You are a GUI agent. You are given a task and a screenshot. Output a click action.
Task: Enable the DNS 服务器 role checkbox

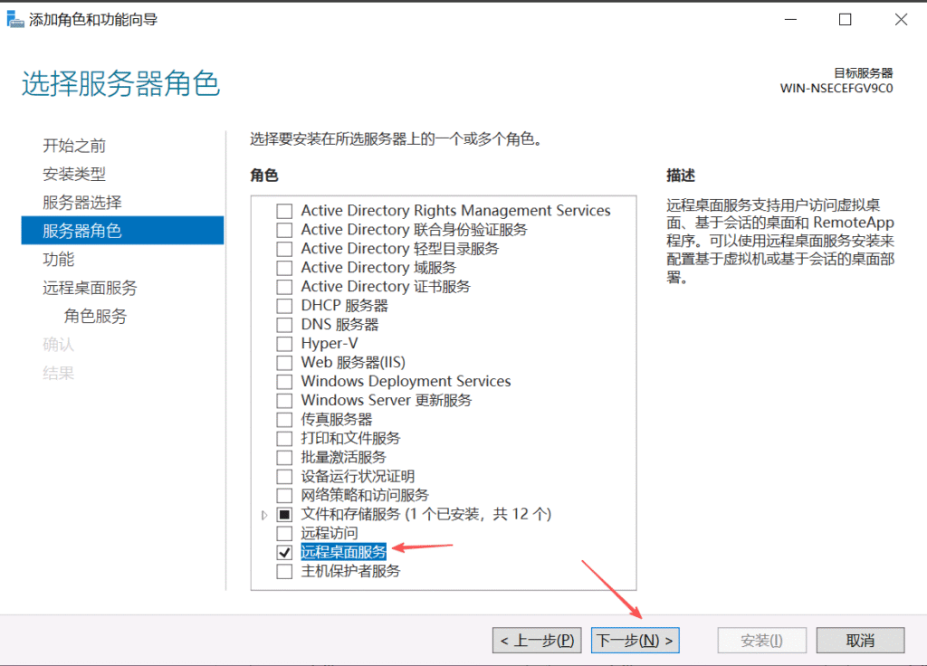tap(284, 325)
